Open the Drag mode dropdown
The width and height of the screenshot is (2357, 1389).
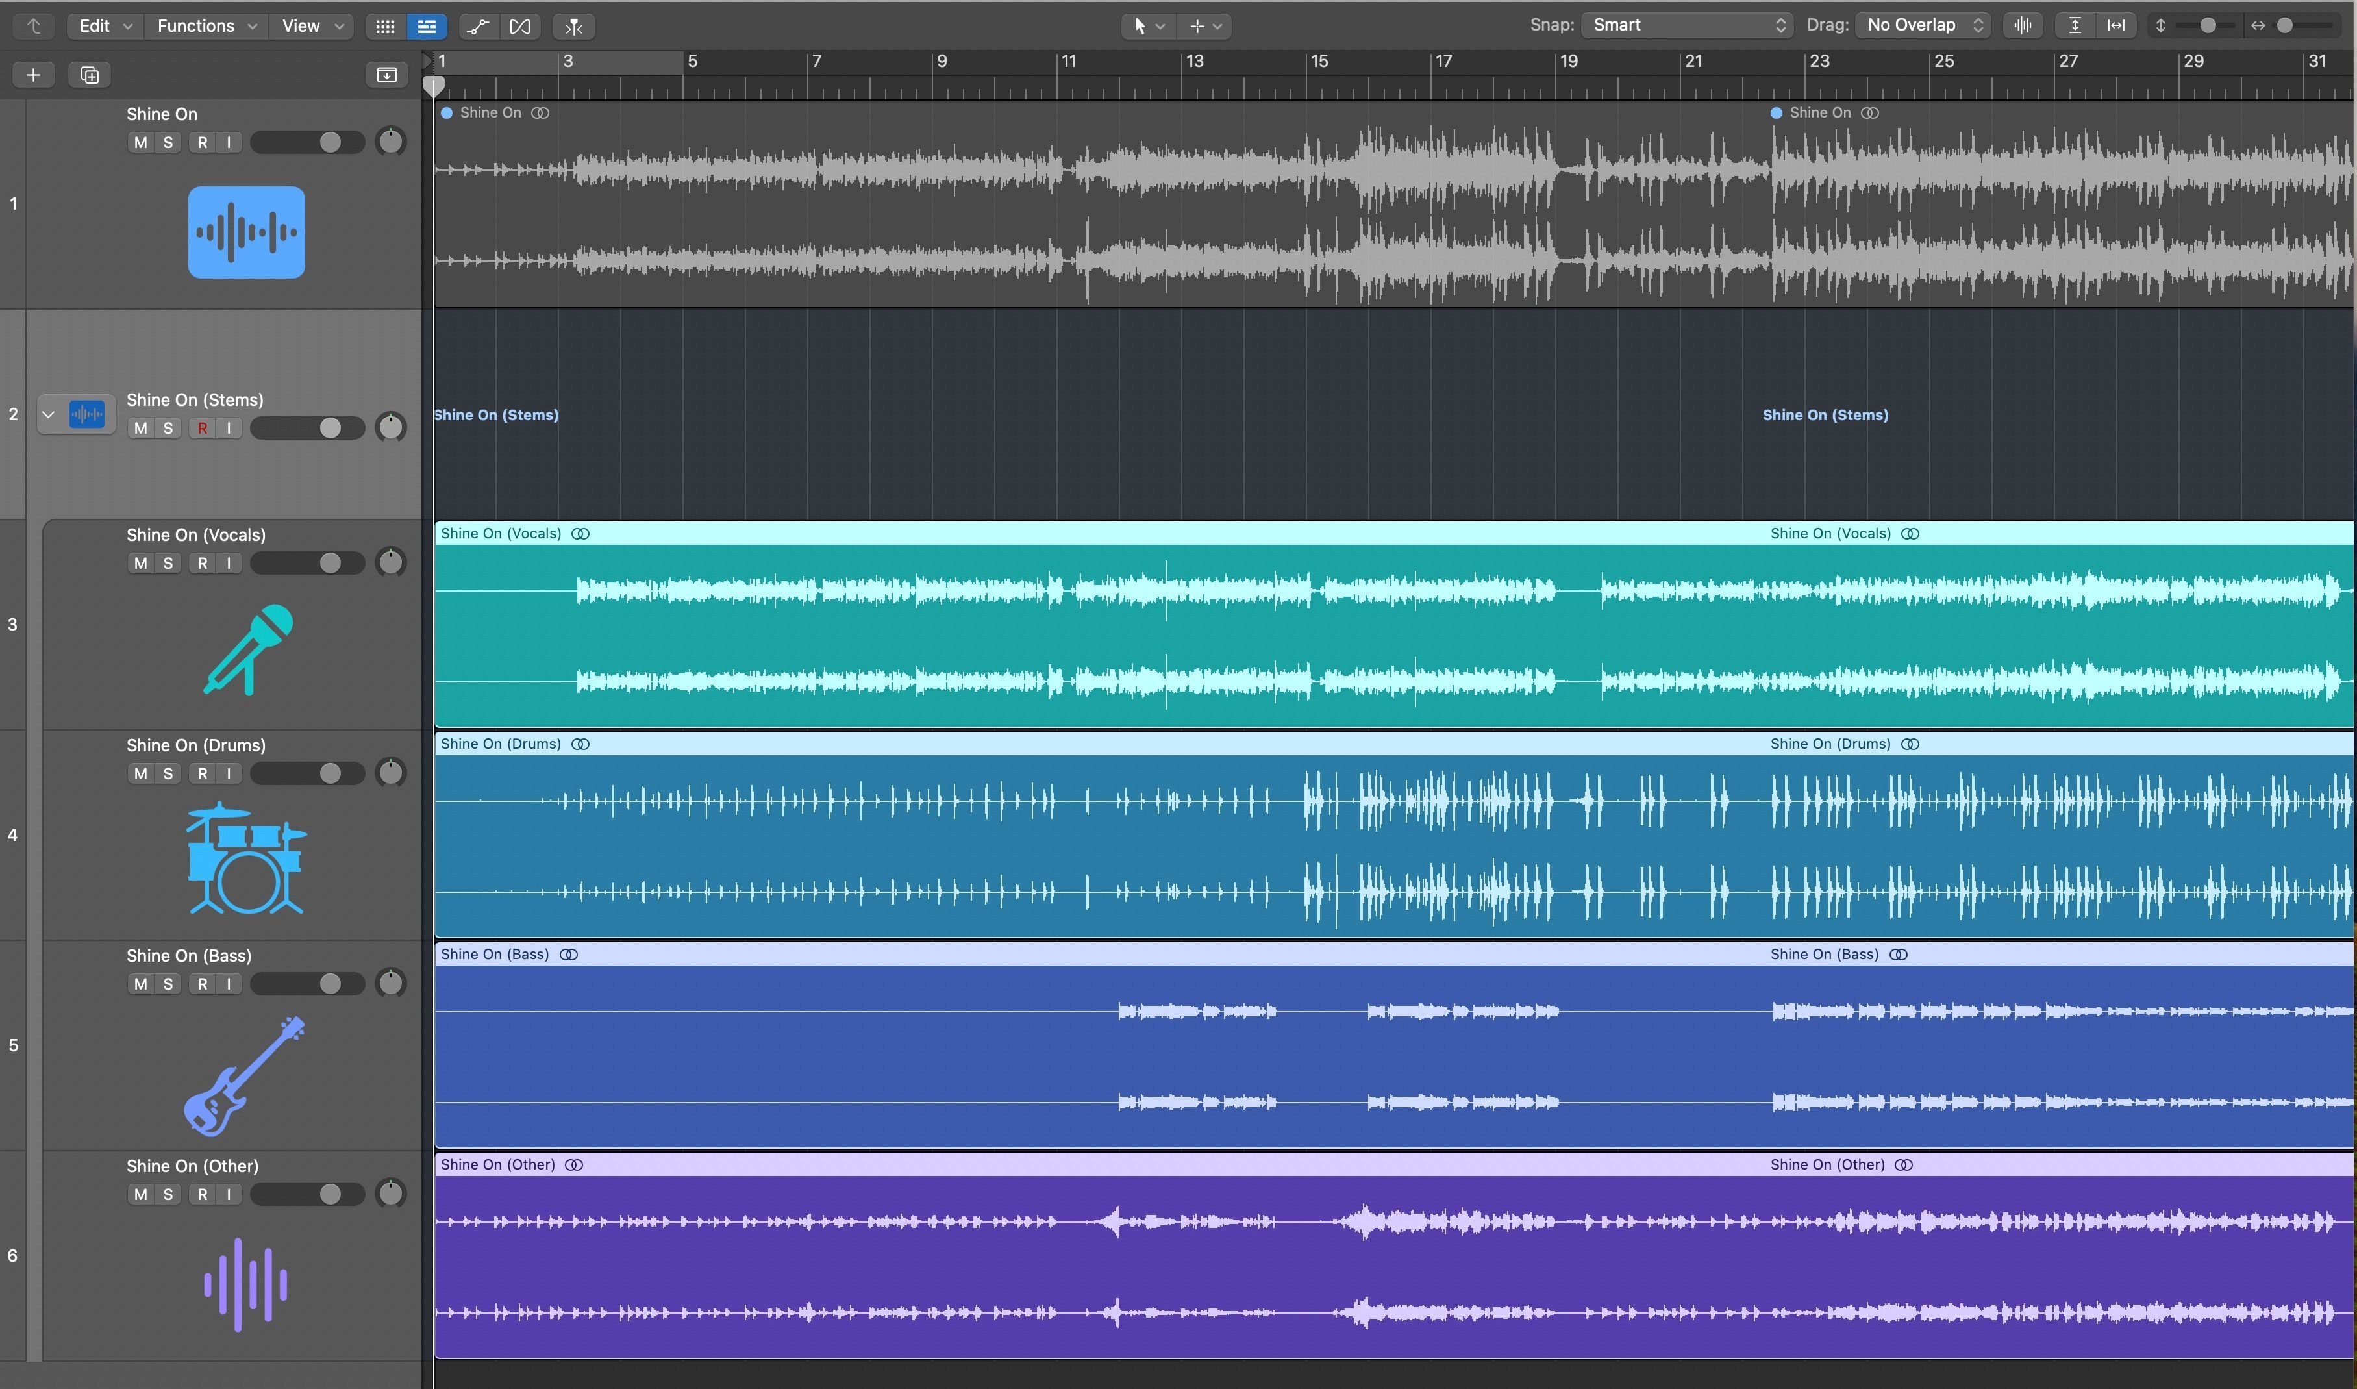pyautogui.click(x=1924, y=25)
